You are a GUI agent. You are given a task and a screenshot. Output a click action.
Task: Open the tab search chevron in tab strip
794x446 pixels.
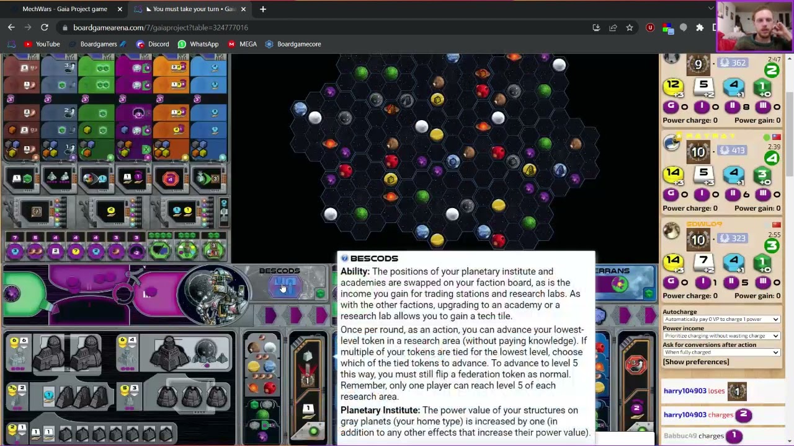710,9
